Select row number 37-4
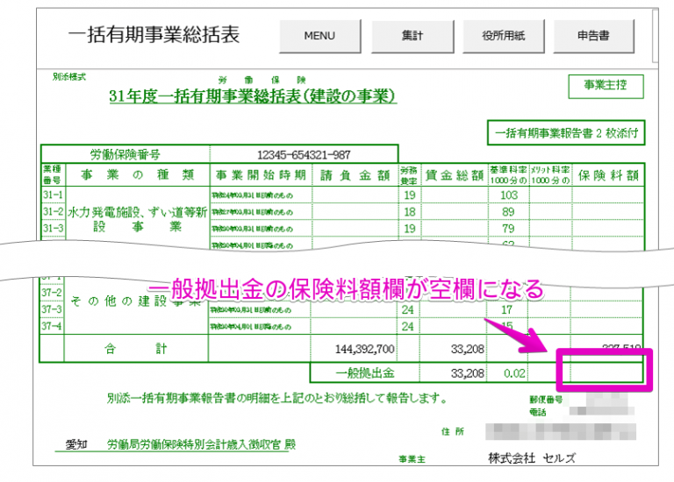This screenshot has width=674, height=482. click(x=52, y=326)
